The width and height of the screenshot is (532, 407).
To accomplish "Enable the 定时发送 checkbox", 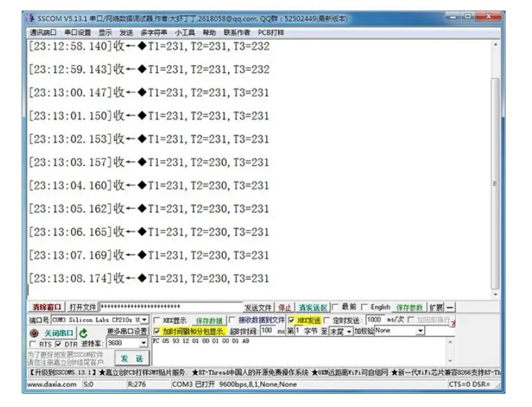I will (x=327, y=320).
